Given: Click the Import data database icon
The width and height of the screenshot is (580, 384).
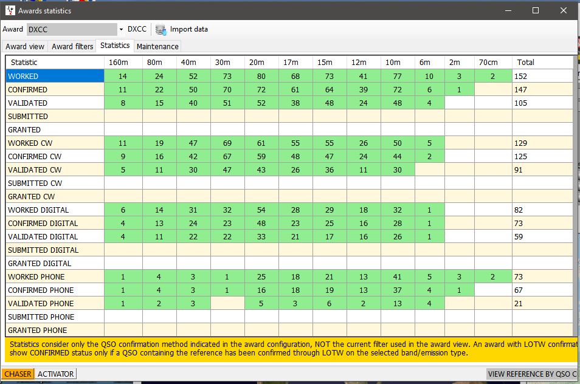Looking at the screenshot, I should [161, 30].
